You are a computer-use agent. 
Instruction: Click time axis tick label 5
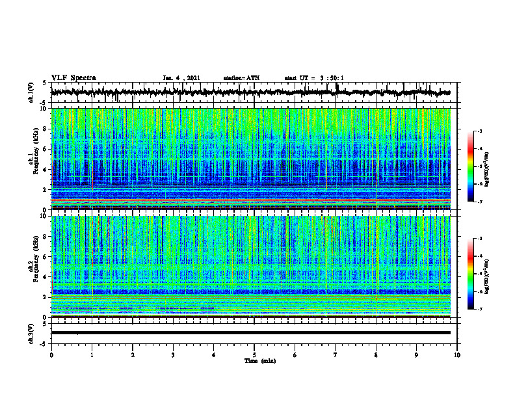(254, 355)
